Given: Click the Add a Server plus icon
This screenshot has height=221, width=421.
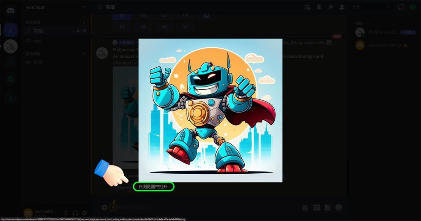Looking at the screenshot, I should [x=10, y=63].
